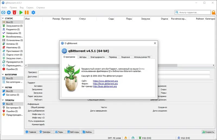
Task: Select Предупрежден... tracker filter
Action: [12, 115]
